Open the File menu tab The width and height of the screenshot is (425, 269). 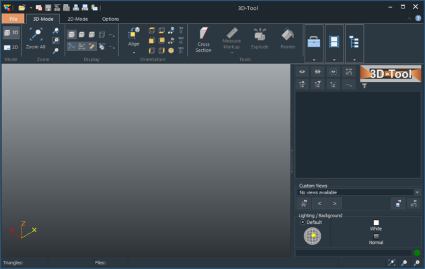point(13,19)
